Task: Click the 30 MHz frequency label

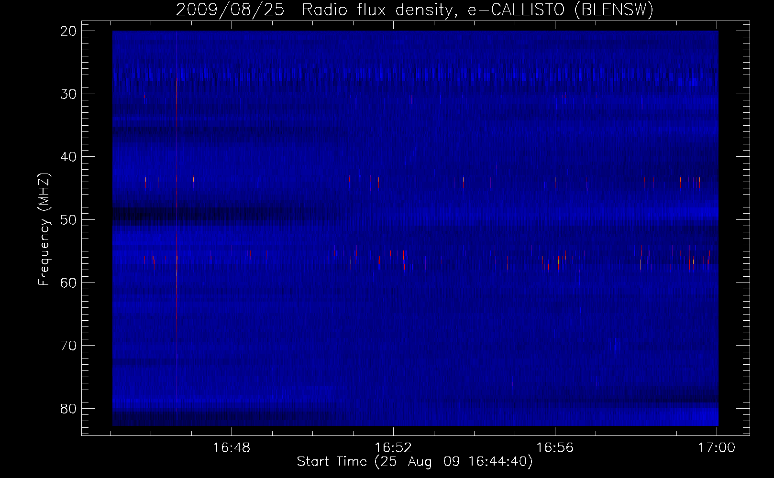Action: tap(69, 94)
